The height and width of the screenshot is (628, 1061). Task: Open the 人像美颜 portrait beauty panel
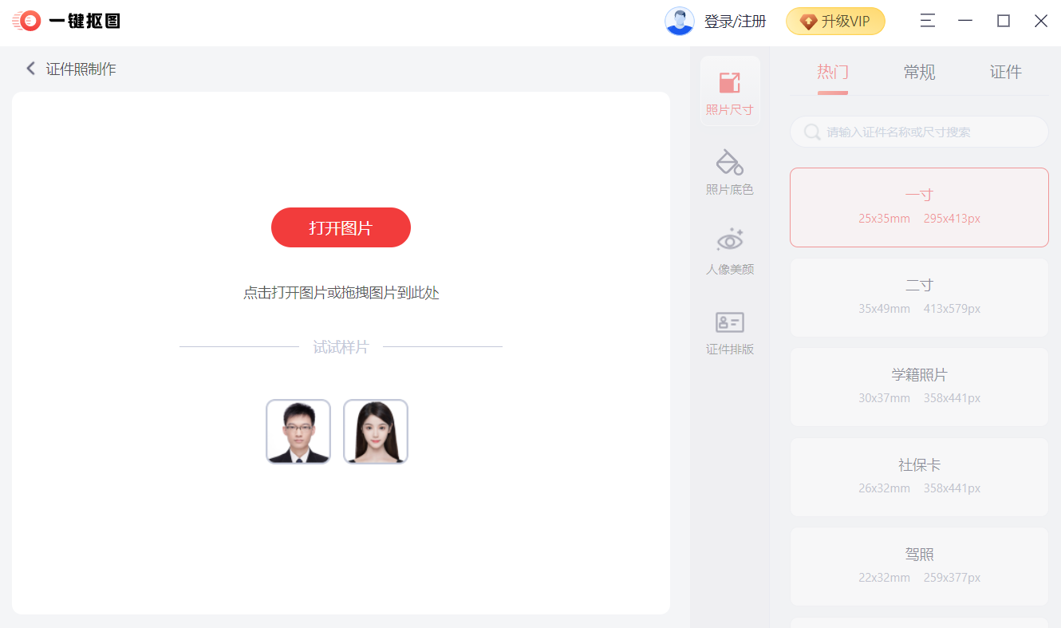pyautogui.click(x=730, y=251)
